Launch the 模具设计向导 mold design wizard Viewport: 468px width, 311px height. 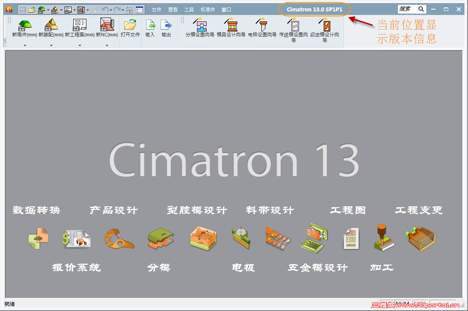(231, 28)
